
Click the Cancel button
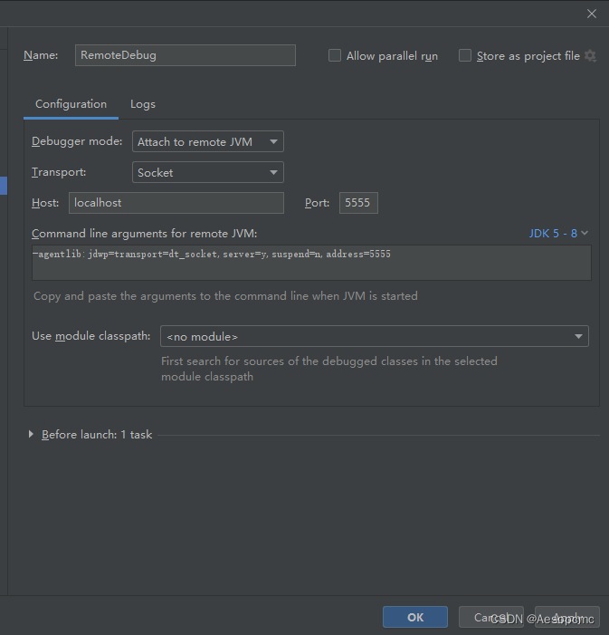pyautogui.click(x=490, y=617)
